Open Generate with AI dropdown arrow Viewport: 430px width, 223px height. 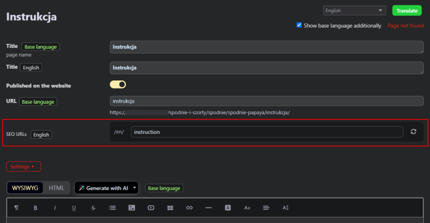[135, 188]
